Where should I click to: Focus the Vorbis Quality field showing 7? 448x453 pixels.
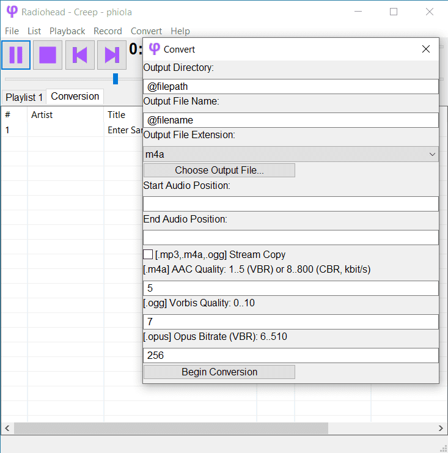pos(291,322)
